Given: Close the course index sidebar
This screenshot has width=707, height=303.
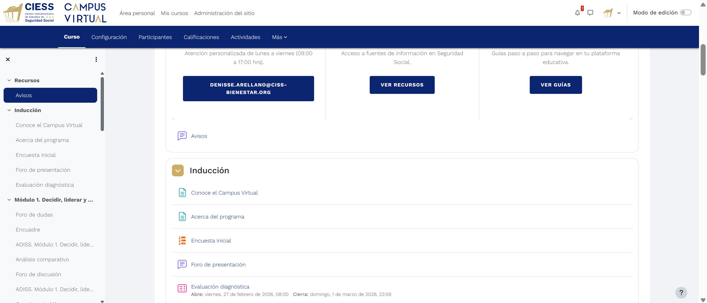Looking at the screenshot, I should click(x=8, y=59).
